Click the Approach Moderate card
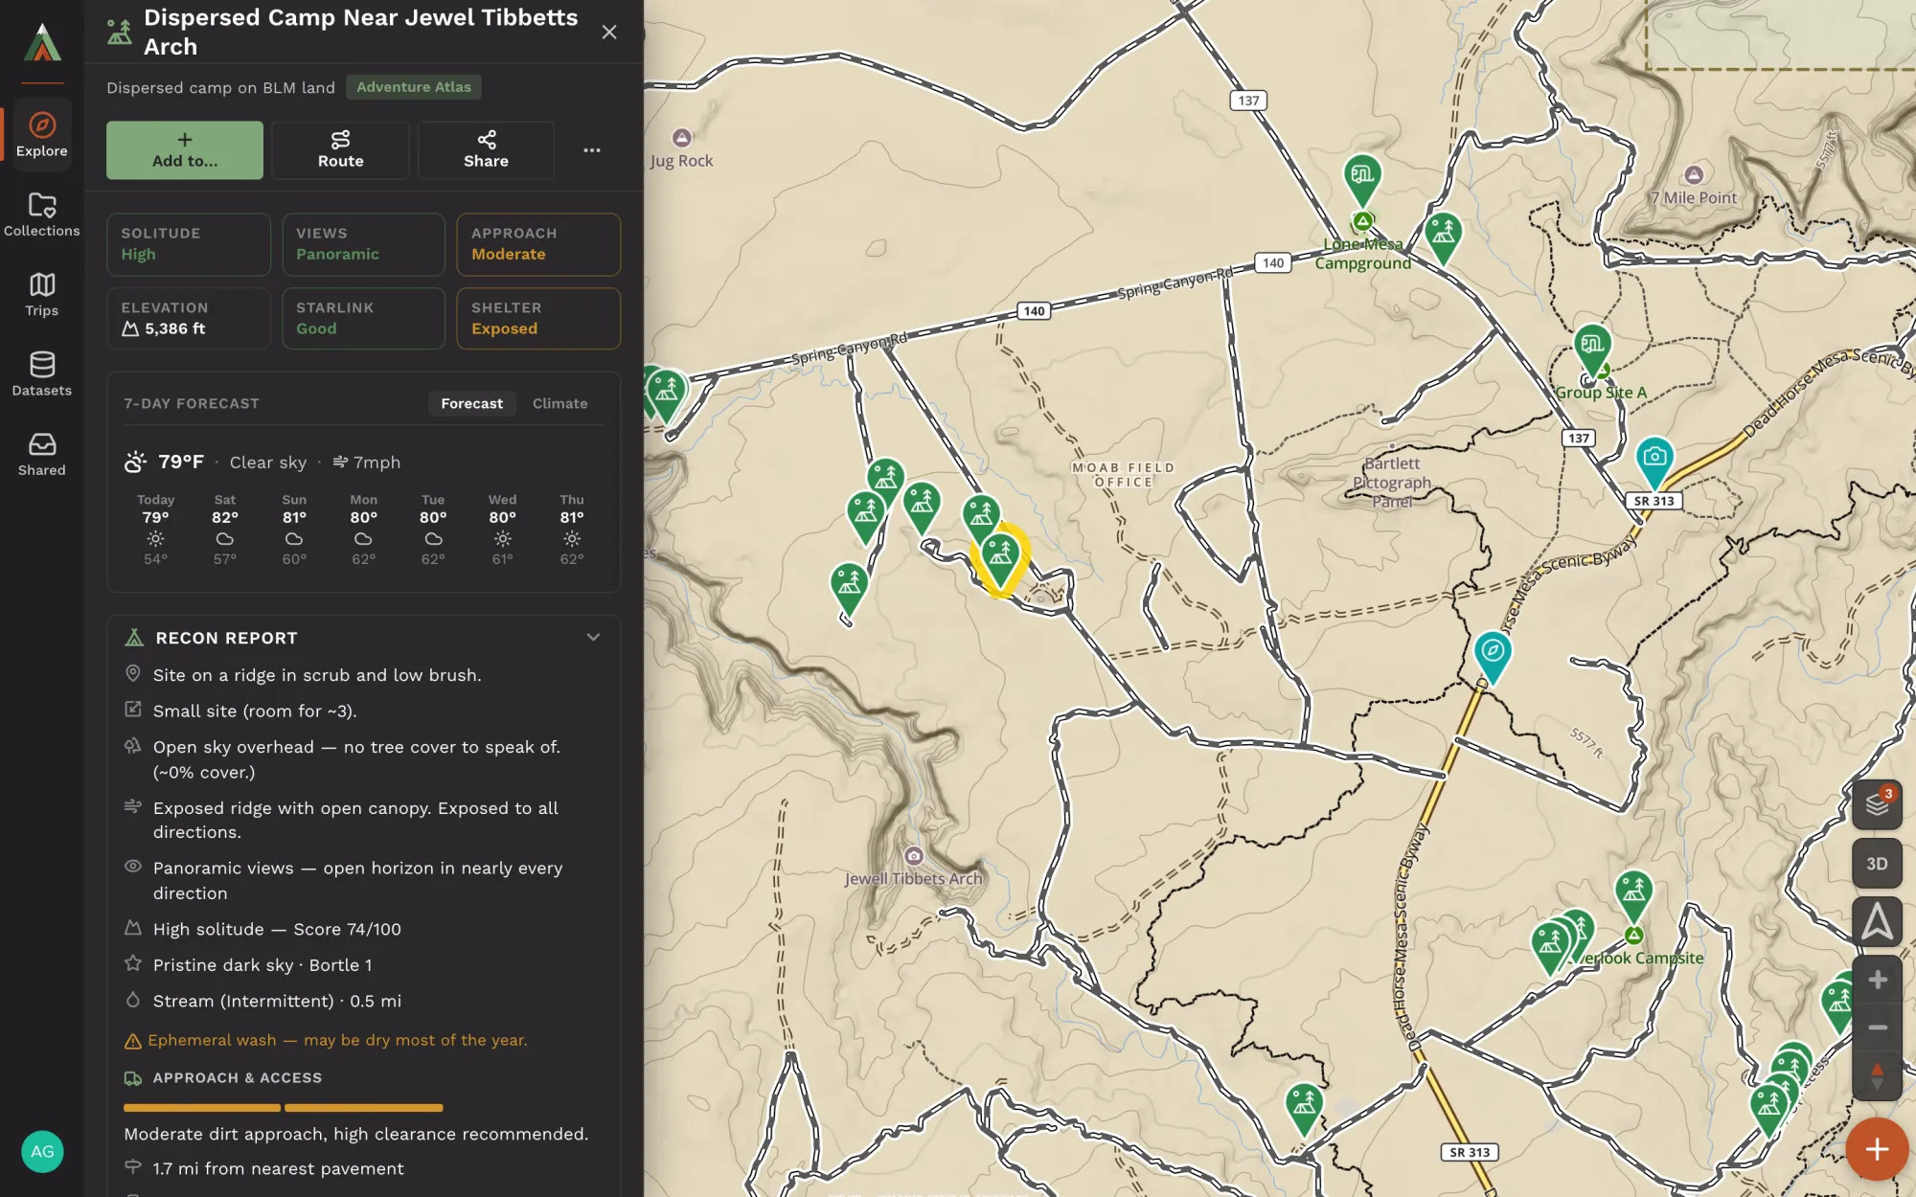The width and height of the screenshot is (1916, 1197). coord(538,244)
